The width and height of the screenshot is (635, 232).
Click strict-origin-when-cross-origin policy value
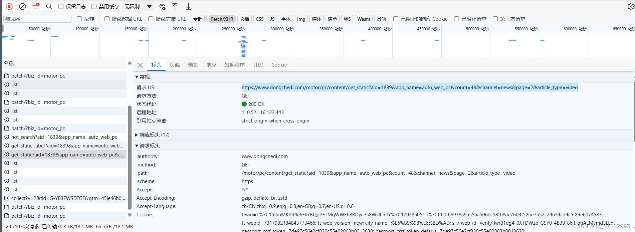(x=275, y=121)
